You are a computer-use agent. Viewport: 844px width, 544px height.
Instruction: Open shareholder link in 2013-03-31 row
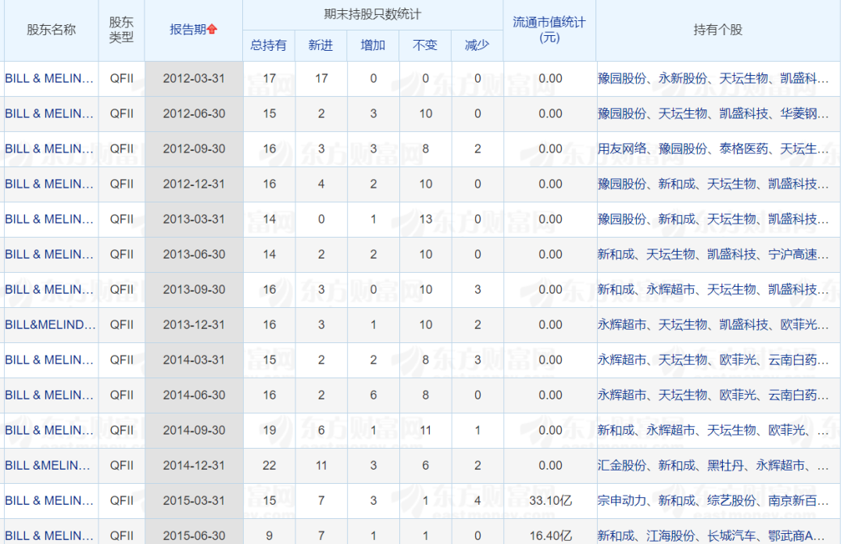point(49,219)
